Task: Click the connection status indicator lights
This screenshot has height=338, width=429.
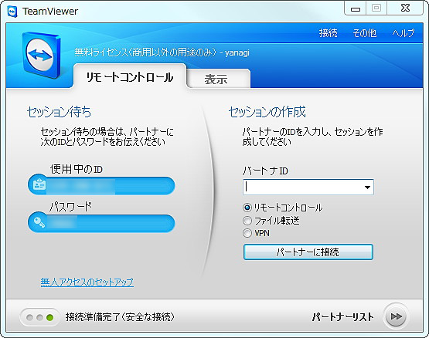Action: (39, 317)
